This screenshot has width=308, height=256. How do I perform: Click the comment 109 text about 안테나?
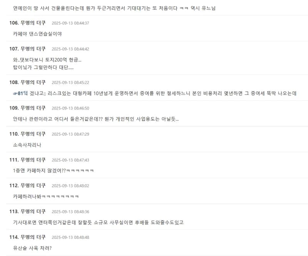point(96,119)
